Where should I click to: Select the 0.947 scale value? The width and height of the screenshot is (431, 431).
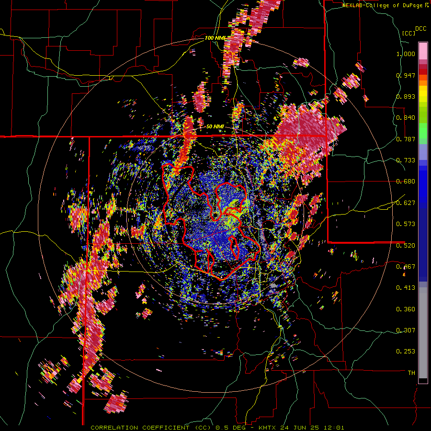[406, 75]
